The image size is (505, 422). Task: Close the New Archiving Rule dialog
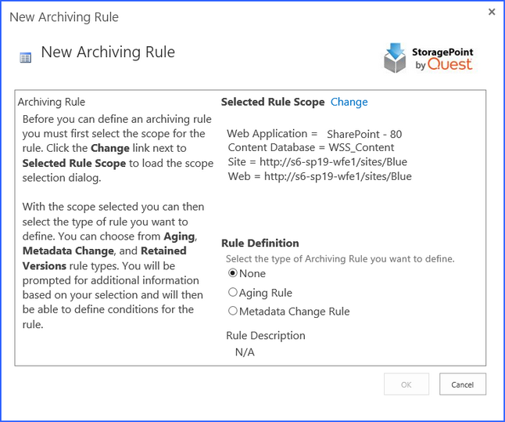[492, 12]
